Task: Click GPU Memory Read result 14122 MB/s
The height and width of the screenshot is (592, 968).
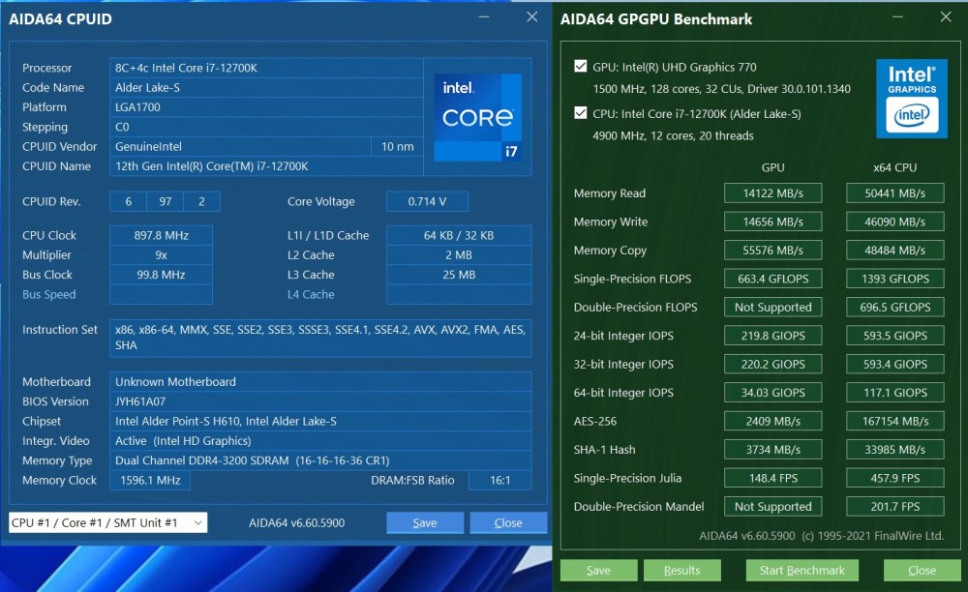Action: (772, 193)
